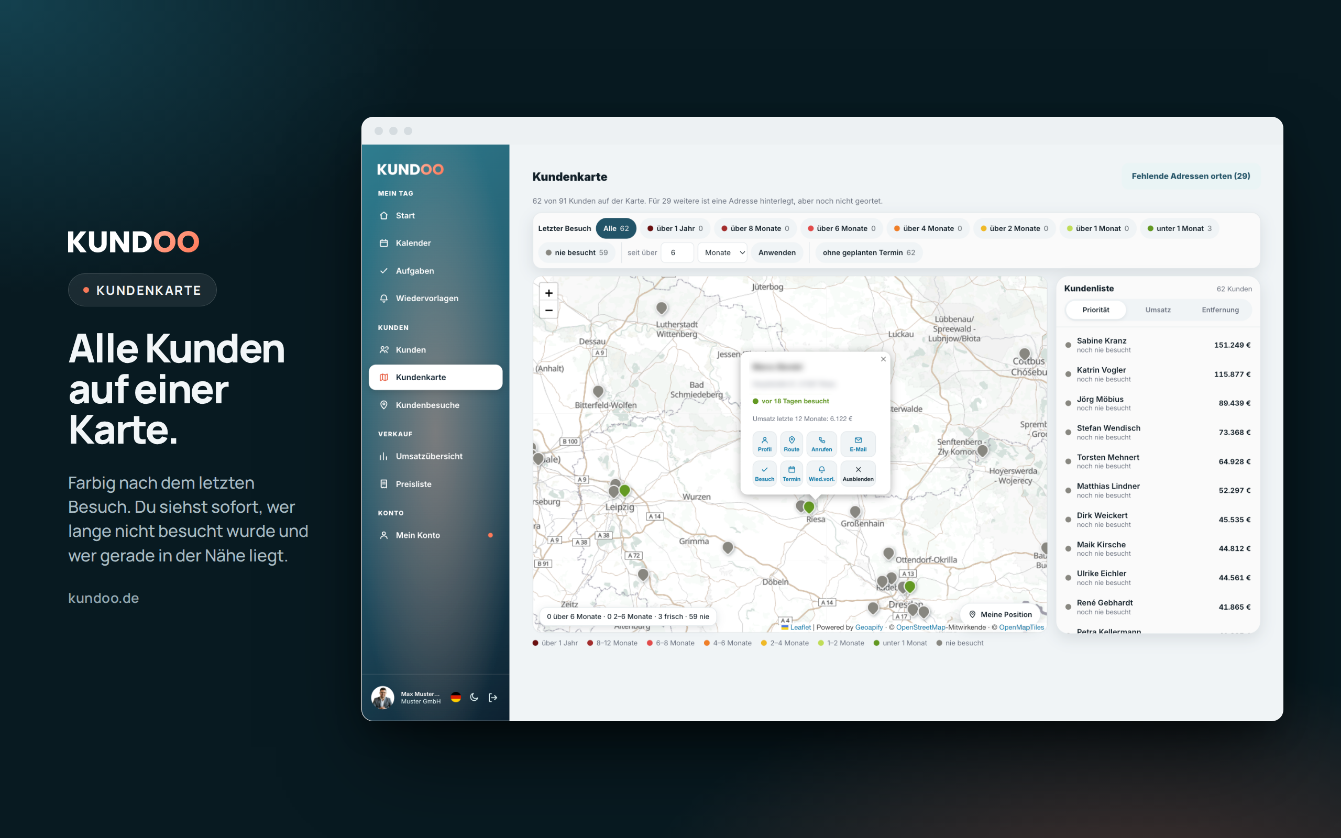The image size is (1341, 838).
Task: Filter by unter 1 Monat
Action: tap(1179, 228)
